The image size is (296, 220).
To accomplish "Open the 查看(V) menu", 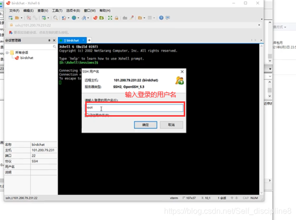I will (x=43, y=10).
